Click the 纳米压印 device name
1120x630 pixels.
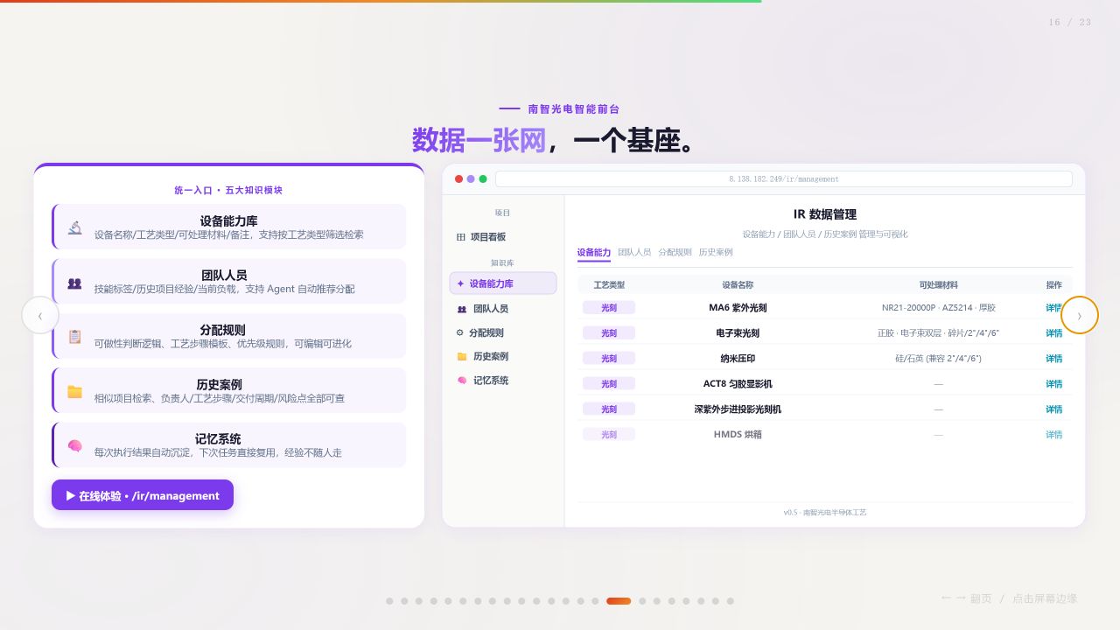click(738, 359)
